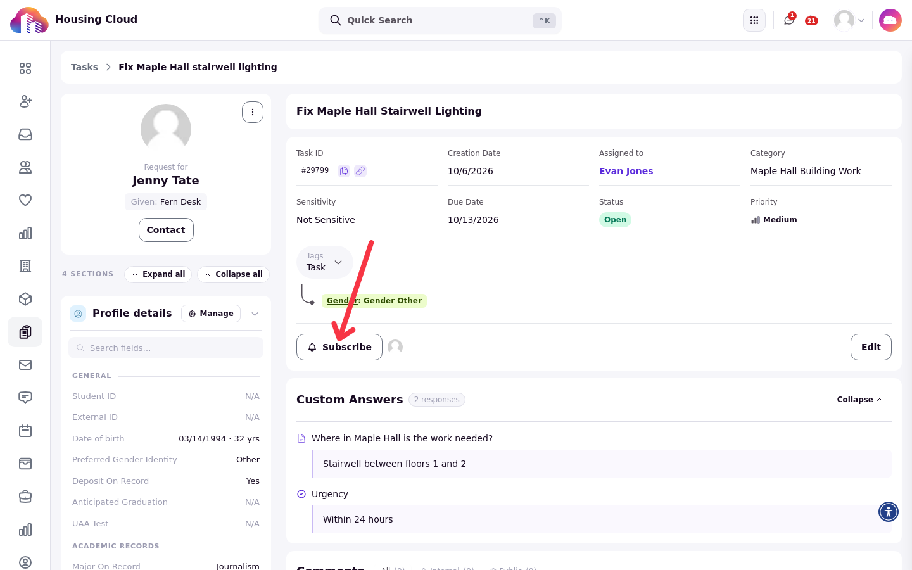912x570 pixels.
Task: Click the briefcase sidebar icon
Action: click(x=25, y=497)
